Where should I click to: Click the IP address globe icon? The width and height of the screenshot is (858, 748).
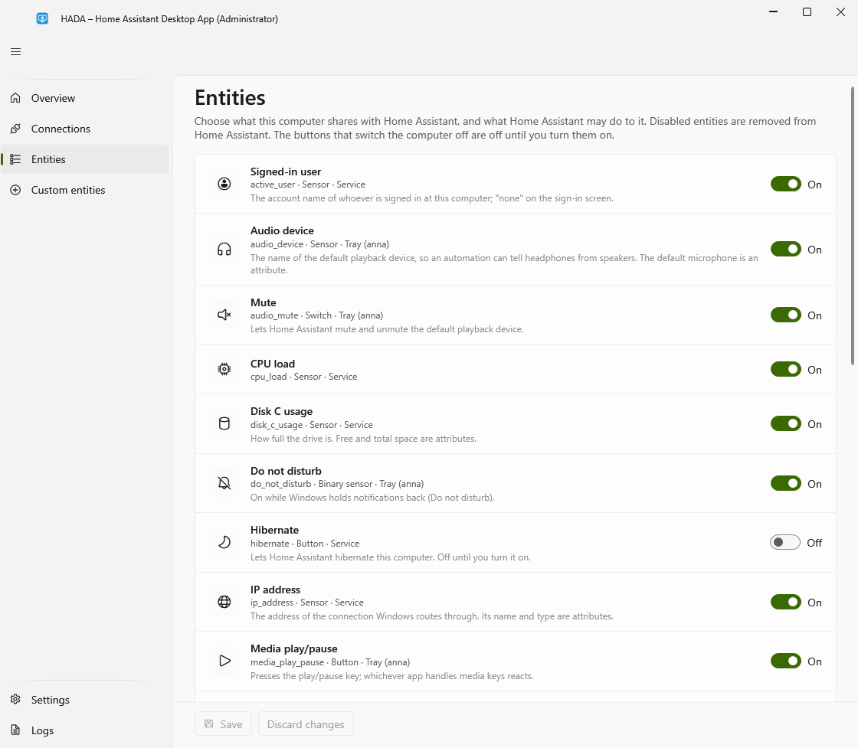tap(224, 602)
